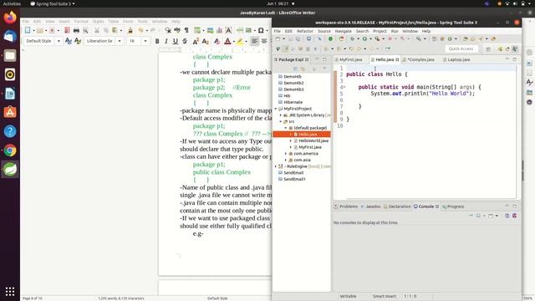Click the Undo arrow in LibreOffice Writer
Viewport: 535px width, 301px height.
140,30
